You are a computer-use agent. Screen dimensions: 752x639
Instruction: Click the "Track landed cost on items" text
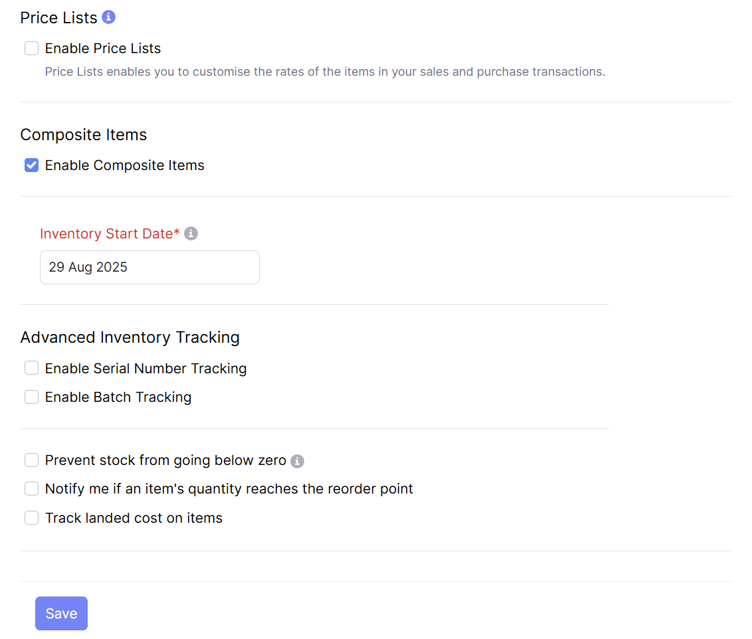click(x=134, y=518)
